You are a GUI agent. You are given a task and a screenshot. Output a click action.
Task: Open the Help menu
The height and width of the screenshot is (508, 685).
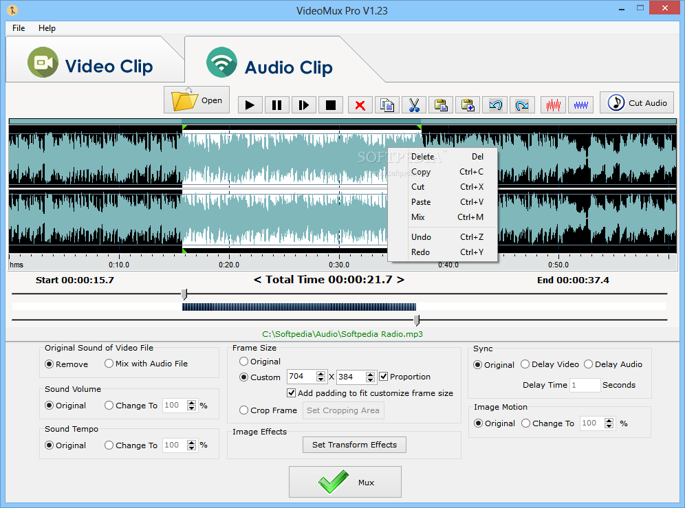coord(47,28)
